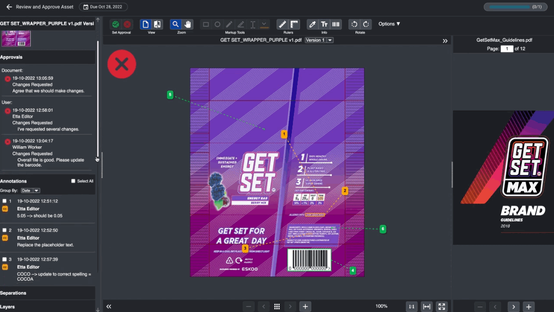
Task: Select the rectangle markup tool
Action: pyautogui.click(x=206, y=24)
